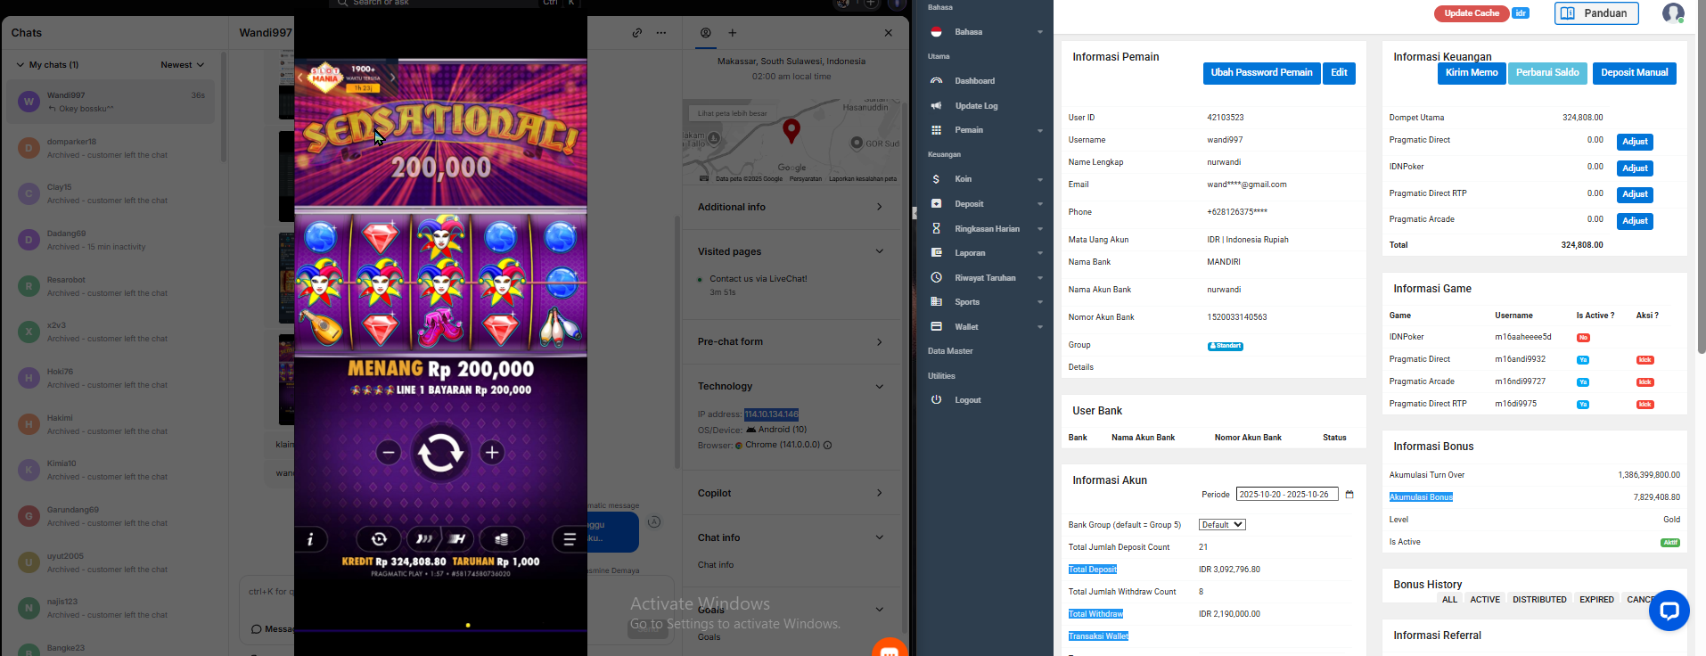Viewport: 1706px width, 656px height.
Task: Select the ALL bonus history tab
Action: click(1449, 600)
